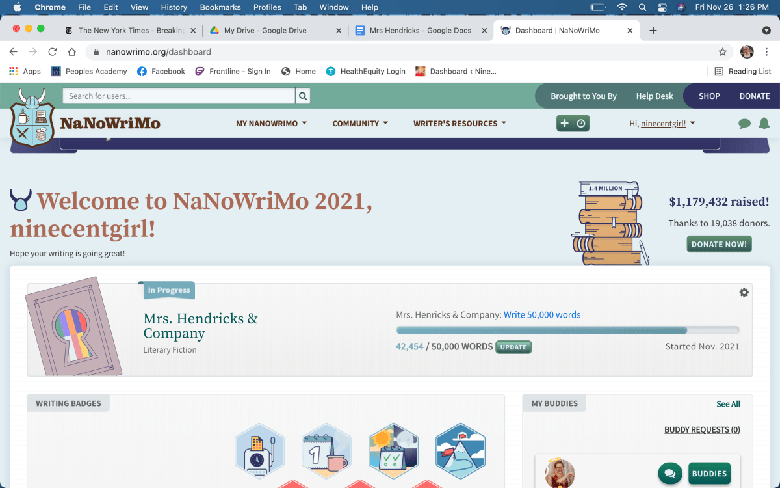Expand the My NaNoWriMo dropdown menu
Viewport: 780px width, 488px height.
pyautogui.click(x=271, y=124)
